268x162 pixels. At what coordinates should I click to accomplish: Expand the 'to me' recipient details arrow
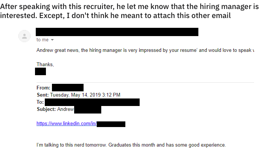point(52,40)
